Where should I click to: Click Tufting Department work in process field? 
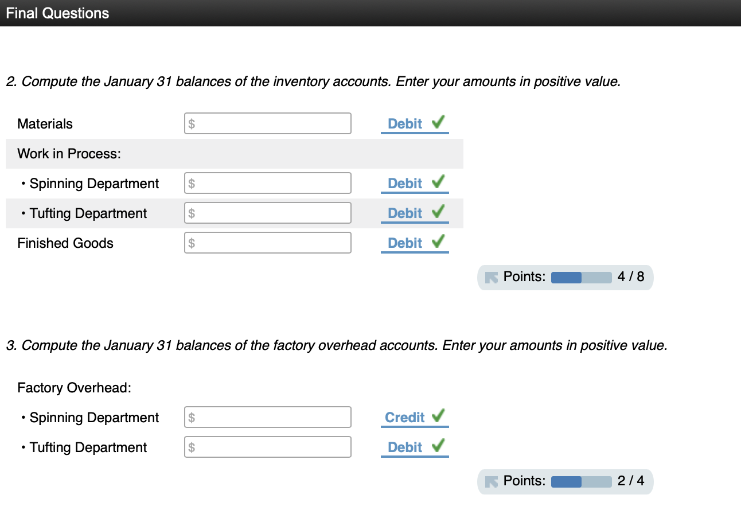coord(267,212)
